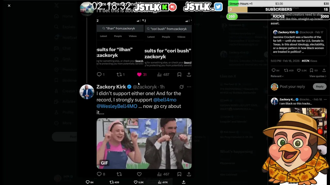Open the more options menu on Zackory's 1h tweet
This screenshot has width=330, height=185.
click(x=189, y=87)
